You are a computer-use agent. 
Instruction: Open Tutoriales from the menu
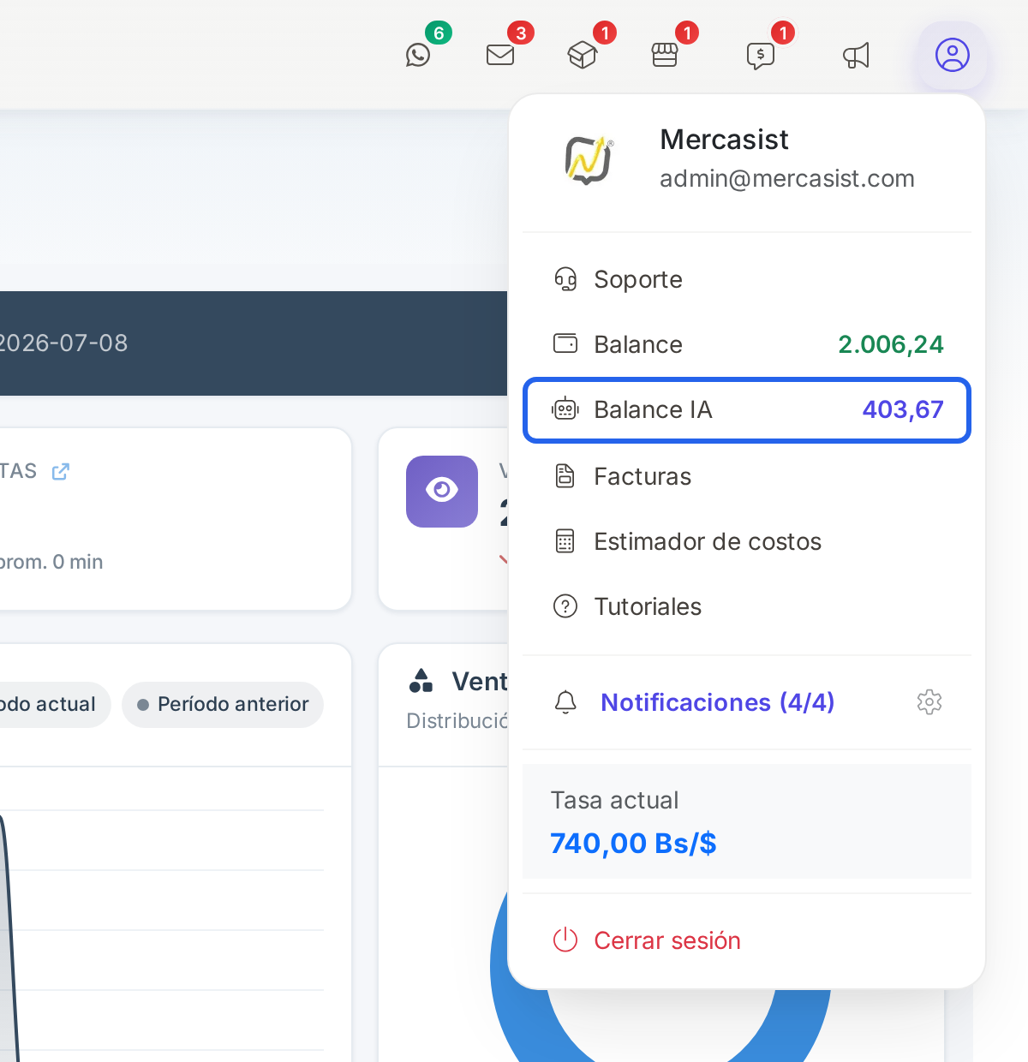tap(747, 606)
